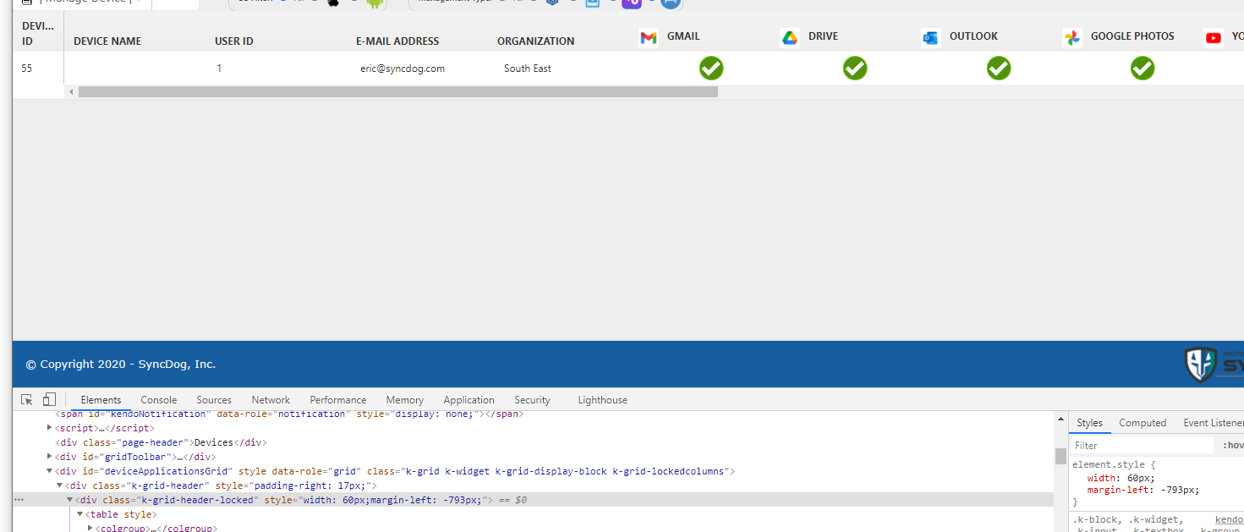1244x532 pixels.
Task: Click the element.style selector line
Action: (1114, 464)
